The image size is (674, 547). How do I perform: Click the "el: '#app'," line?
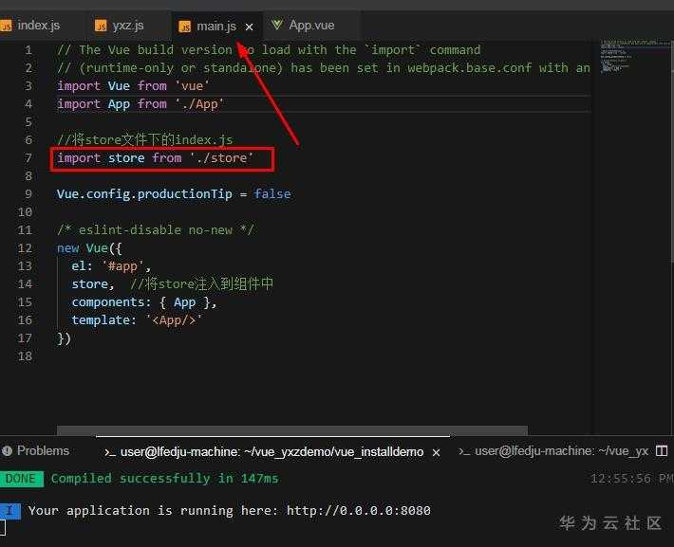pyautogui.click(x=111, y=266)
